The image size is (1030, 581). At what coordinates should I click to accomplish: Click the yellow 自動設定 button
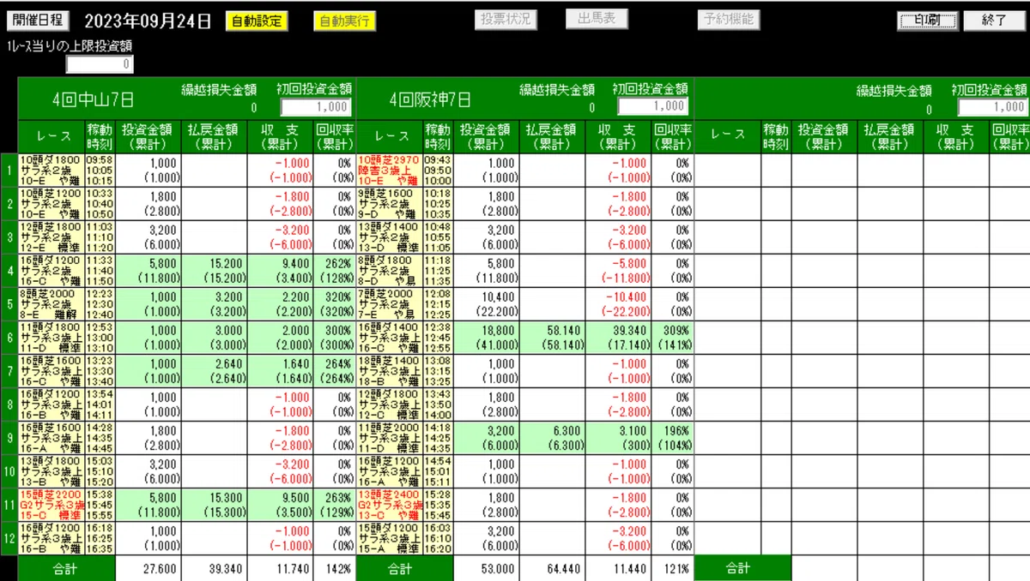coord(257,21)
